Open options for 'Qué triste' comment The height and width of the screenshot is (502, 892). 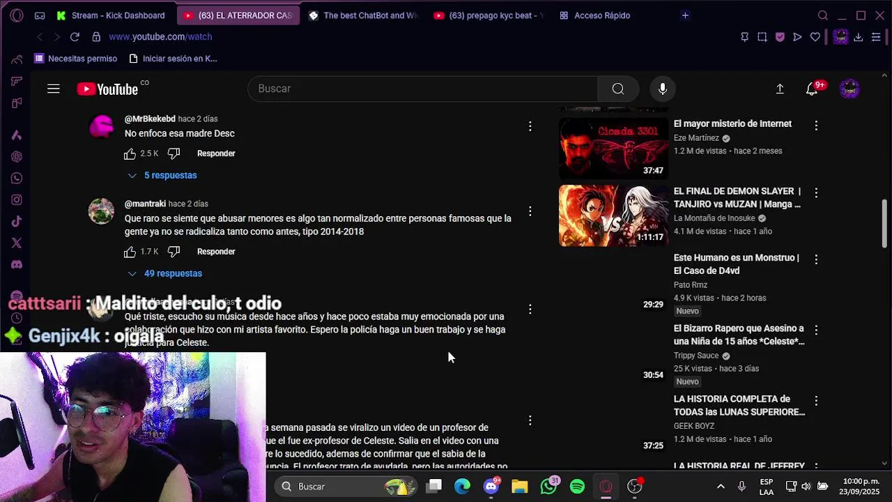530,309
